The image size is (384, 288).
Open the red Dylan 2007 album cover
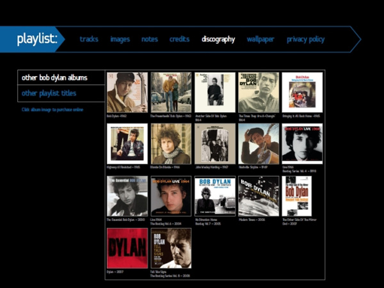click(x=127, y=248)
